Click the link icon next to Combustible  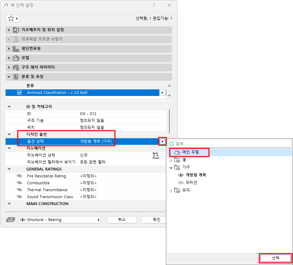coord(19,183)
